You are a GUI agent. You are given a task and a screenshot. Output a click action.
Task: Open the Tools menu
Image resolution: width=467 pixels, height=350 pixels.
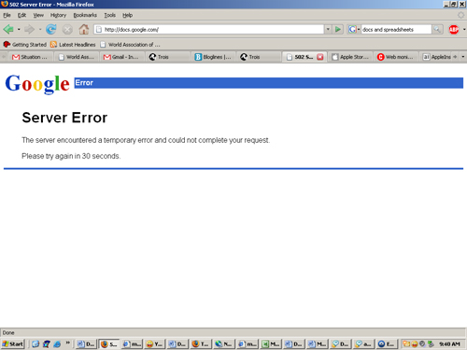[109, 15]
